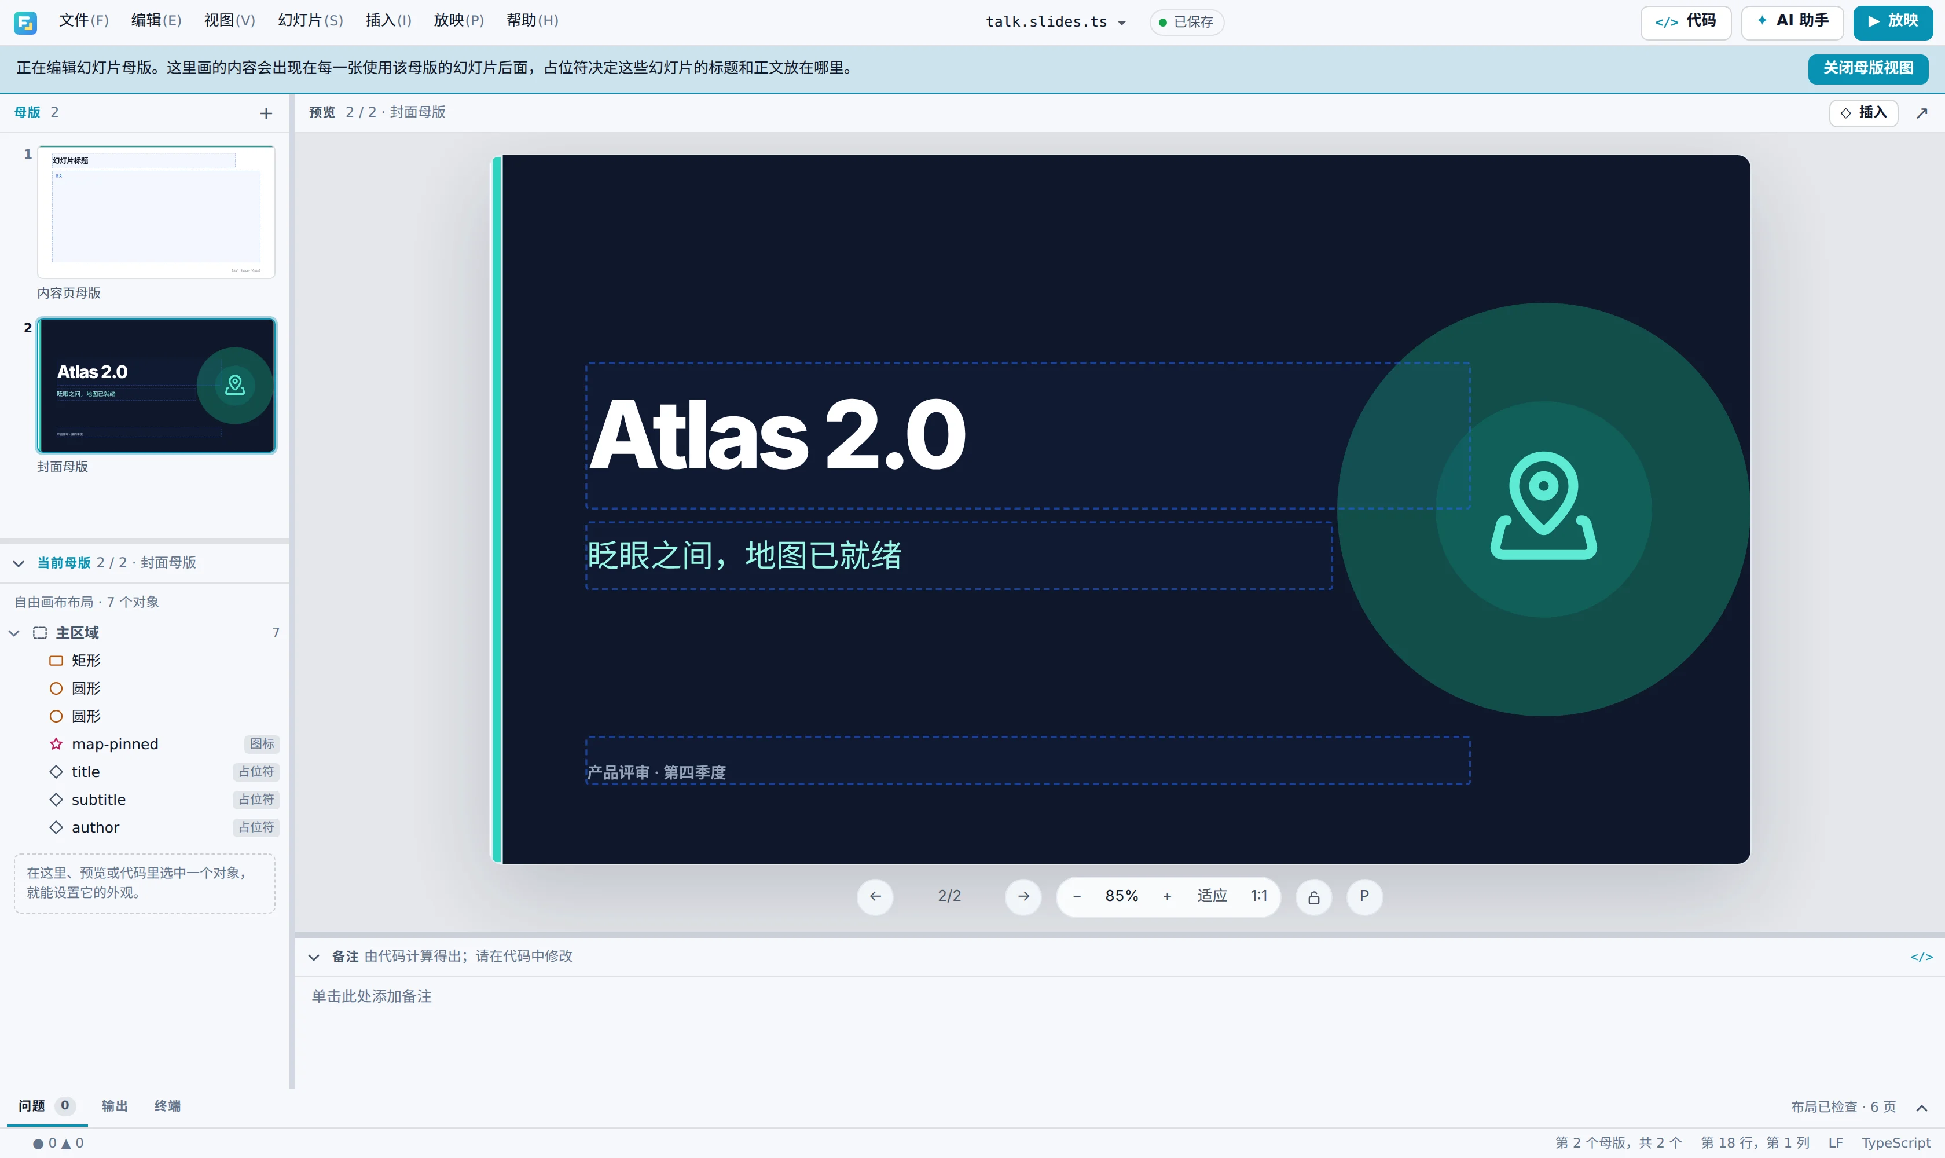
Task: Switch to the 输出 tab
Action: [x=115, y=1106]
